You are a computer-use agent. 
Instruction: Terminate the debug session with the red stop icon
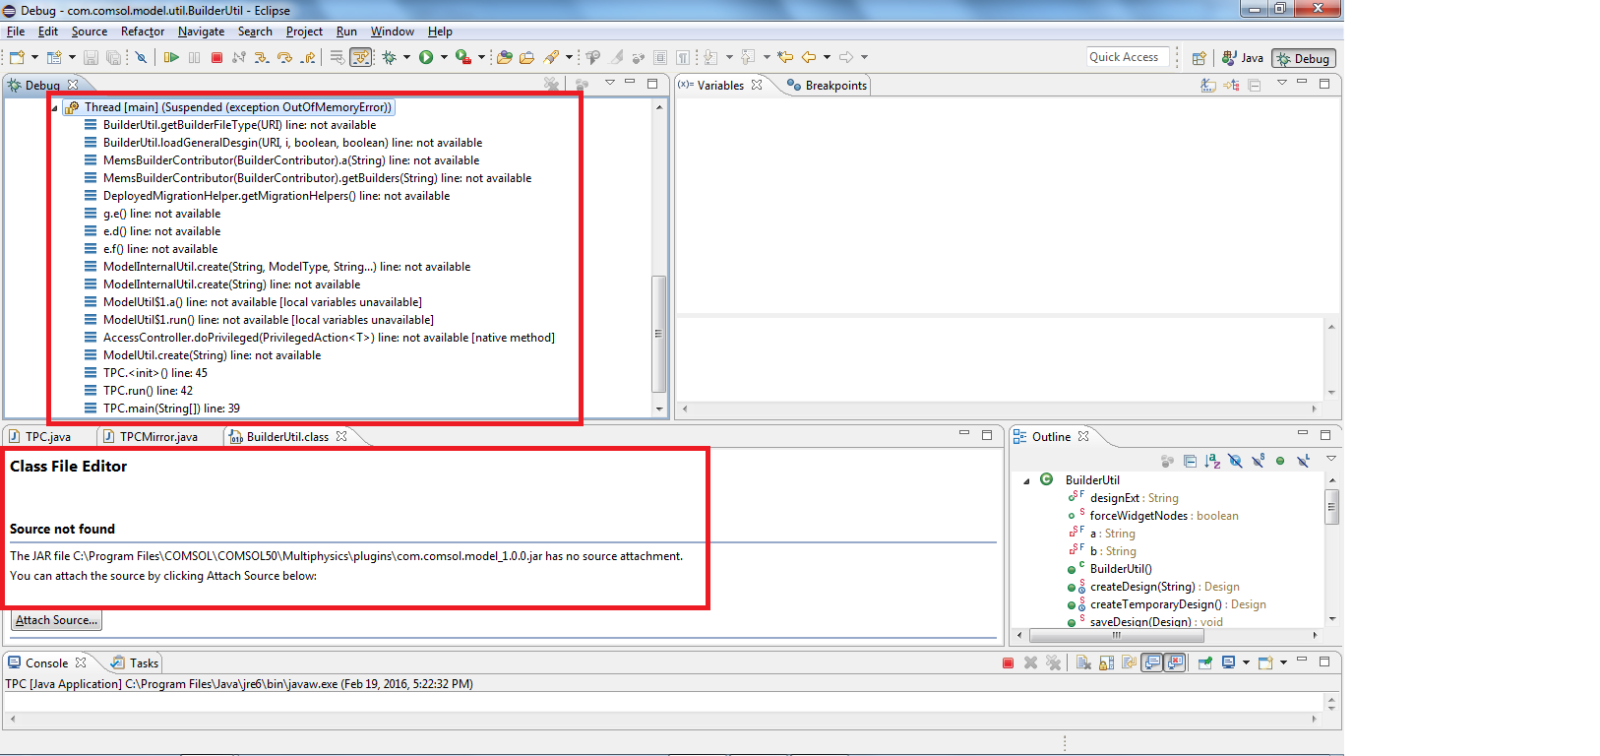[x=216, y=57]
